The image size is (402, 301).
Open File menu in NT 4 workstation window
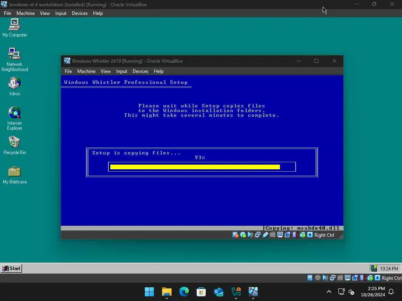[7, 13]
